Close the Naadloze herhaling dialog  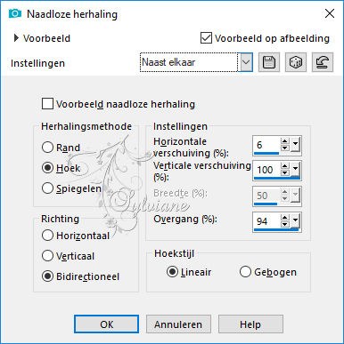[x=330, y=13]
